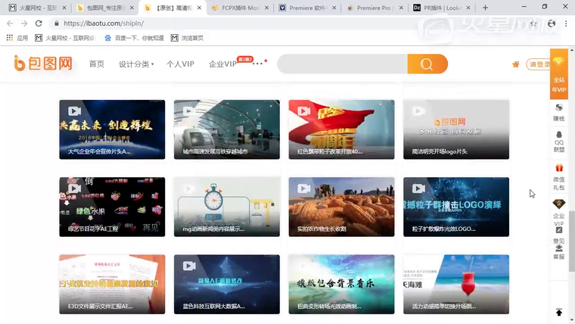Open the three-dots more navigation menu

(258, 64)
